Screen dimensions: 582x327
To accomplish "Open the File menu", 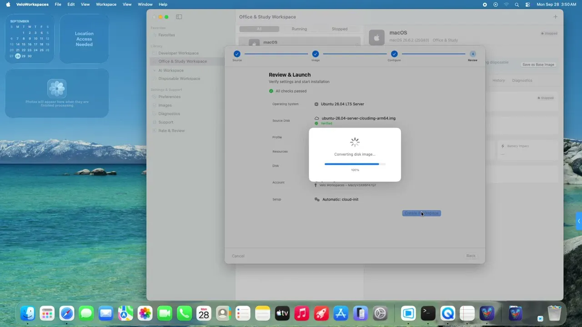I will pyautogui.click(x=58, y=5).
